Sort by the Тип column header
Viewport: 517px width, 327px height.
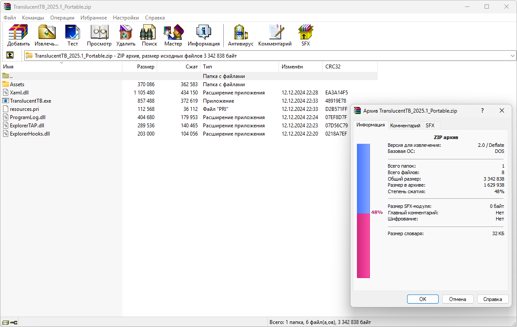(240, 66)
